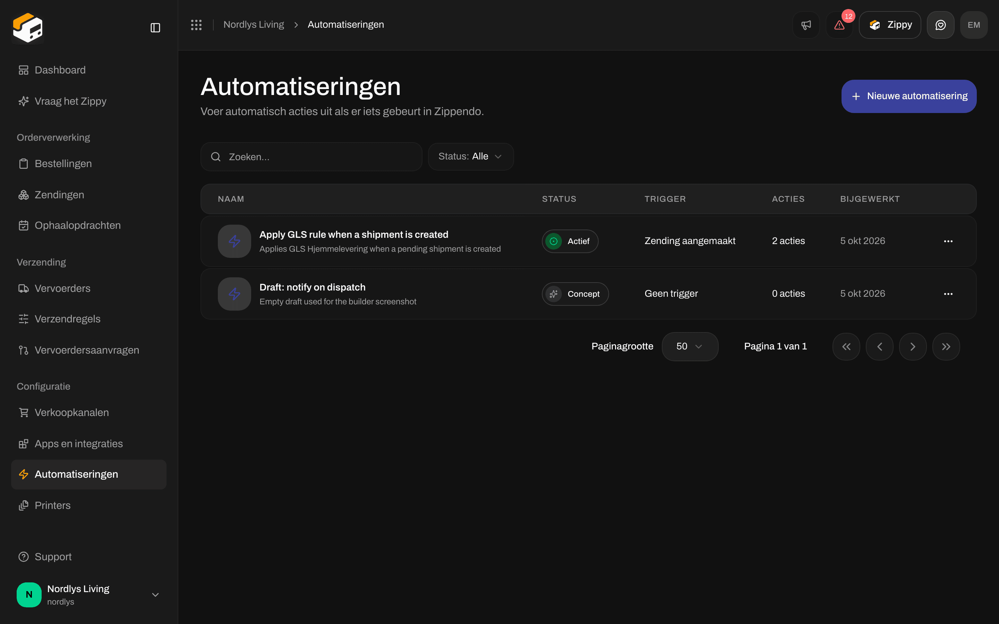Screen dimensions: 999x624
Task: Click TRIGGER column header
Action: [665, 199]
